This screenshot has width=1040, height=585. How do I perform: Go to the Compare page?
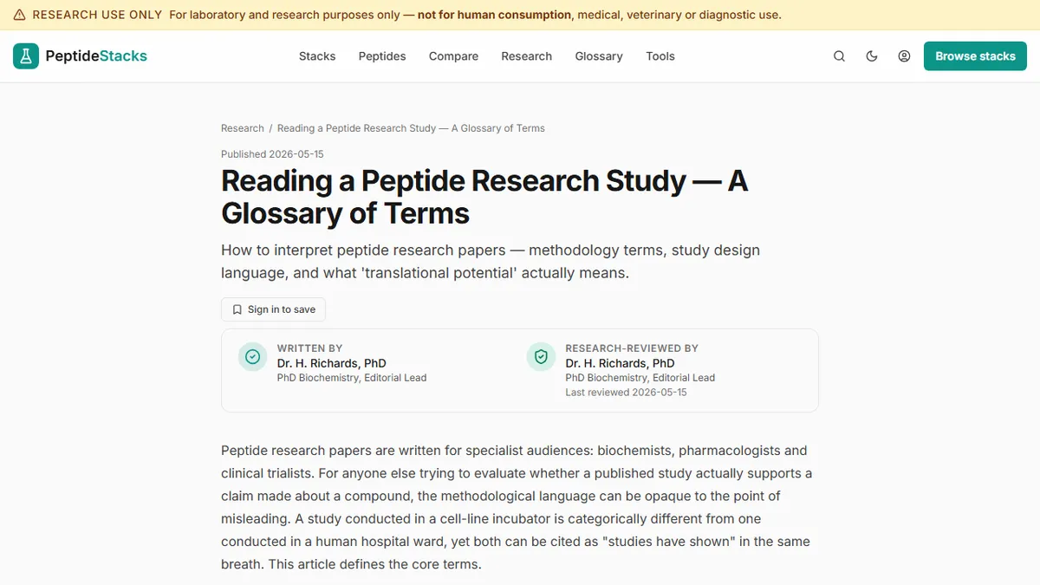tap(453, 56)
